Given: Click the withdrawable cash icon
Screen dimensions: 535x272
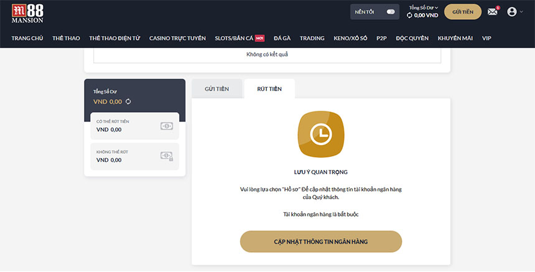Looking at the screenshot, I should click(x=166, y=126).
